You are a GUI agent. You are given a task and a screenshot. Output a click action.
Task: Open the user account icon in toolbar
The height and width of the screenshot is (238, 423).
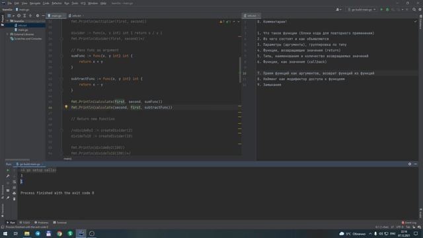coord(338,9)
